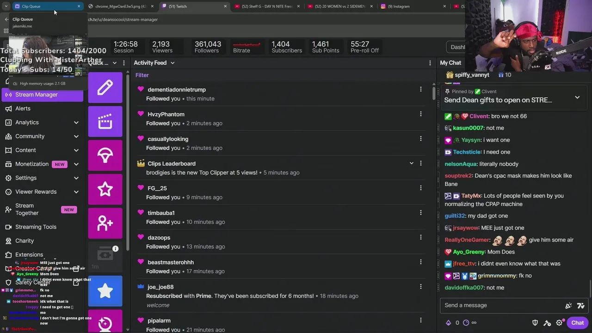Image resolution: width=592 pixels, height=333 pixels.
Task: Open options for dazoops follow event
Action: (420, 237)
